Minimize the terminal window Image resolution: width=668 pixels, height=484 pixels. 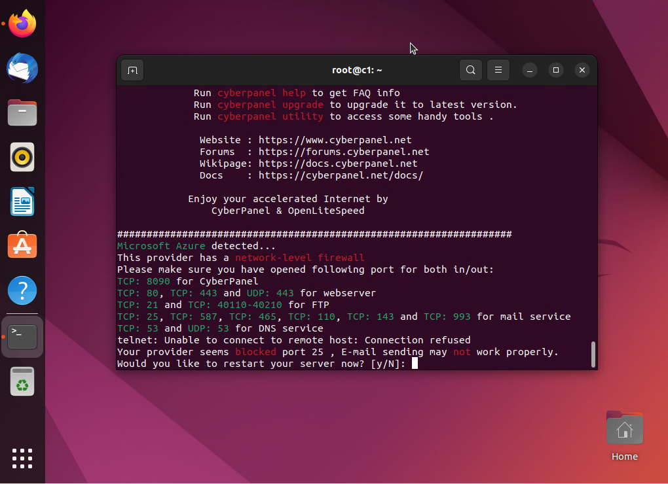point(530,70)
